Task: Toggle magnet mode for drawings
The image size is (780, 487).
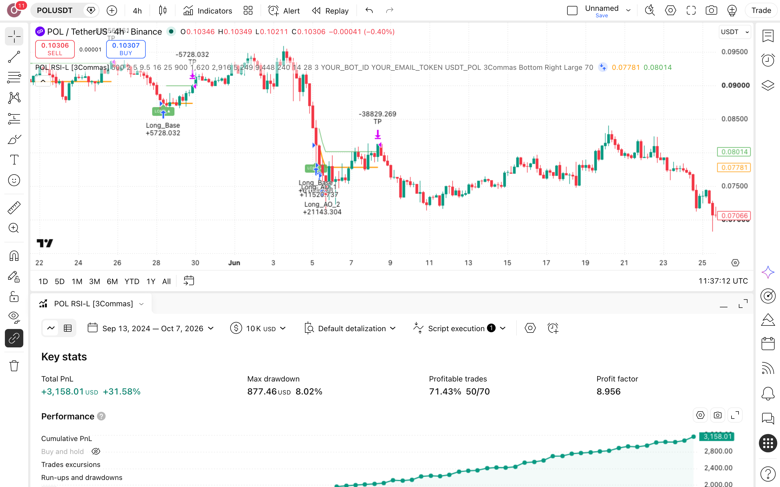Action: pos(14,256)
